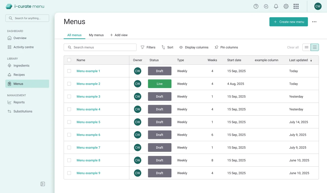Go to Ingredients in the library
Screen dimensions: 327x193
pyautogui.click(x=27, y=65)
